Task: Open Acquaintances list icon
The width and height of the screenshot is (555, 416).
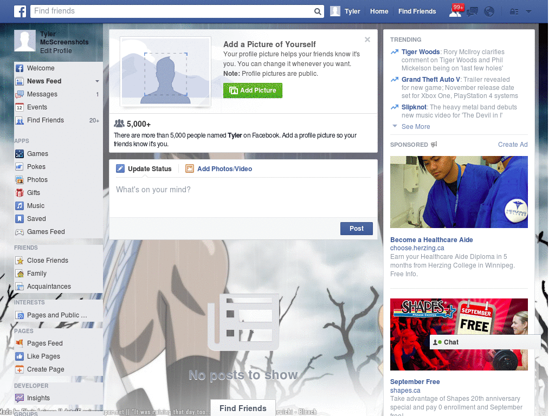Action: click(20, 287)
